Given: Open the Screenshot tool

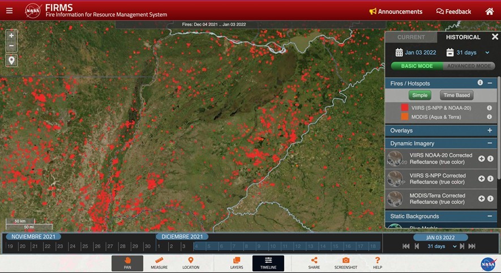Looking at the screenshot, I should point(345,263).
